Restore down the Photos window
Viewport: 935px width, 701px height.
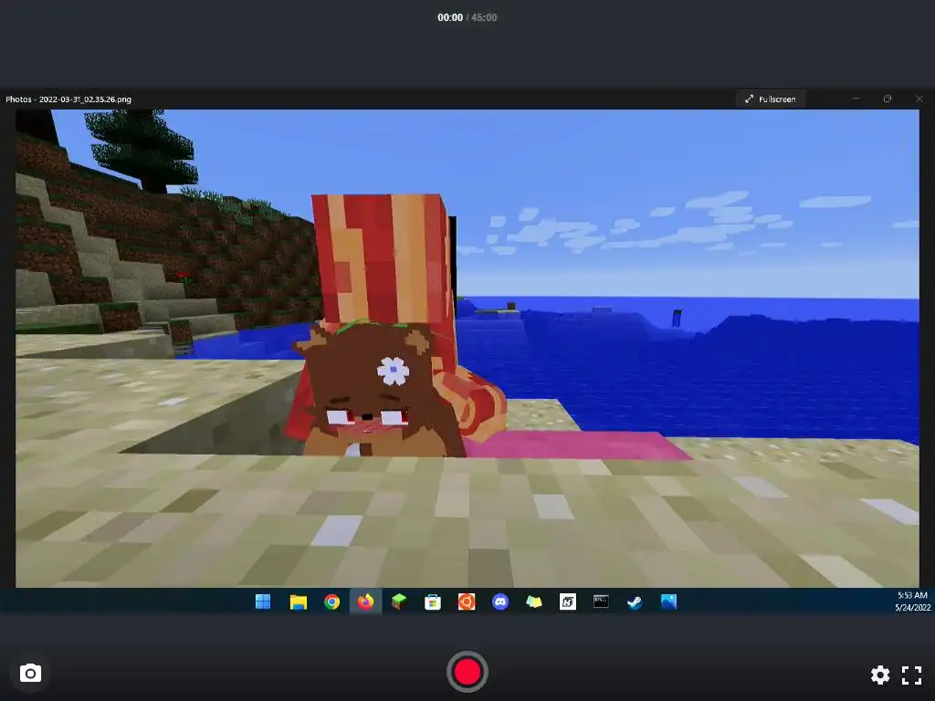click(x=888, y=99)
